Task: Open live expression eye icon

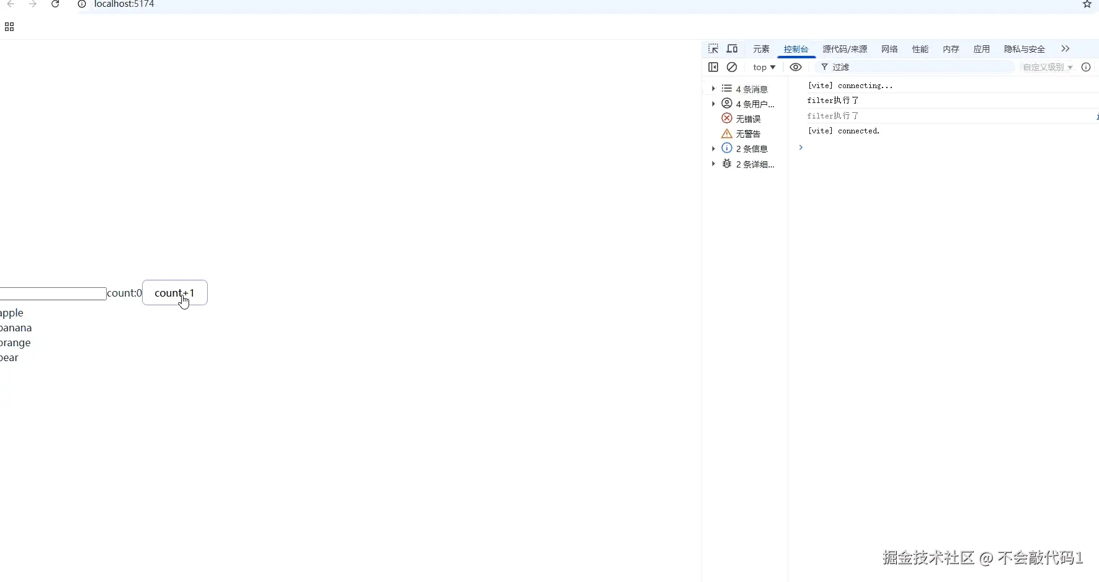Action: [x=796, y=67]
